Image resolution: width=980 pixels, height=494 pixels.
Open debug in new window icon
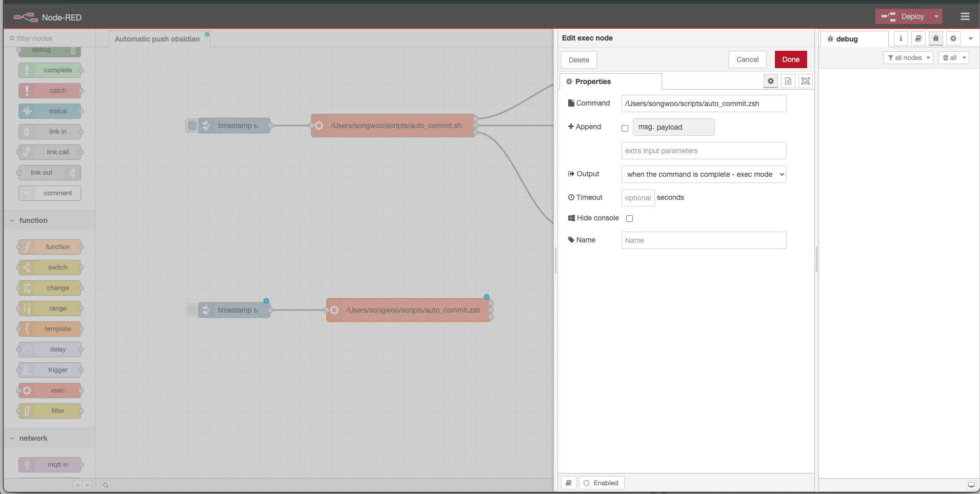[x=971, y=485]
